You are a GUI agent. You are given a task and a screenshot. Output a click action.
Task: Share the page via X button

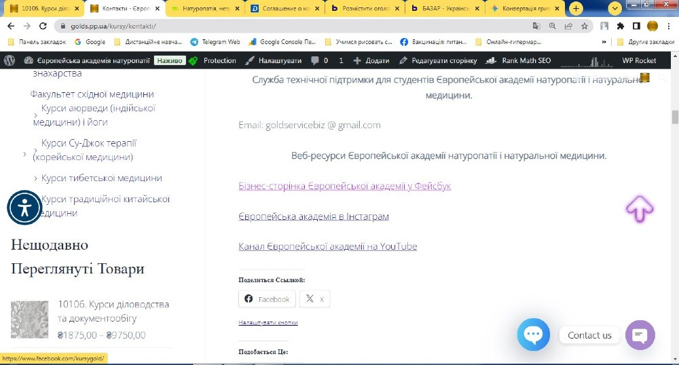coord(314,299)
